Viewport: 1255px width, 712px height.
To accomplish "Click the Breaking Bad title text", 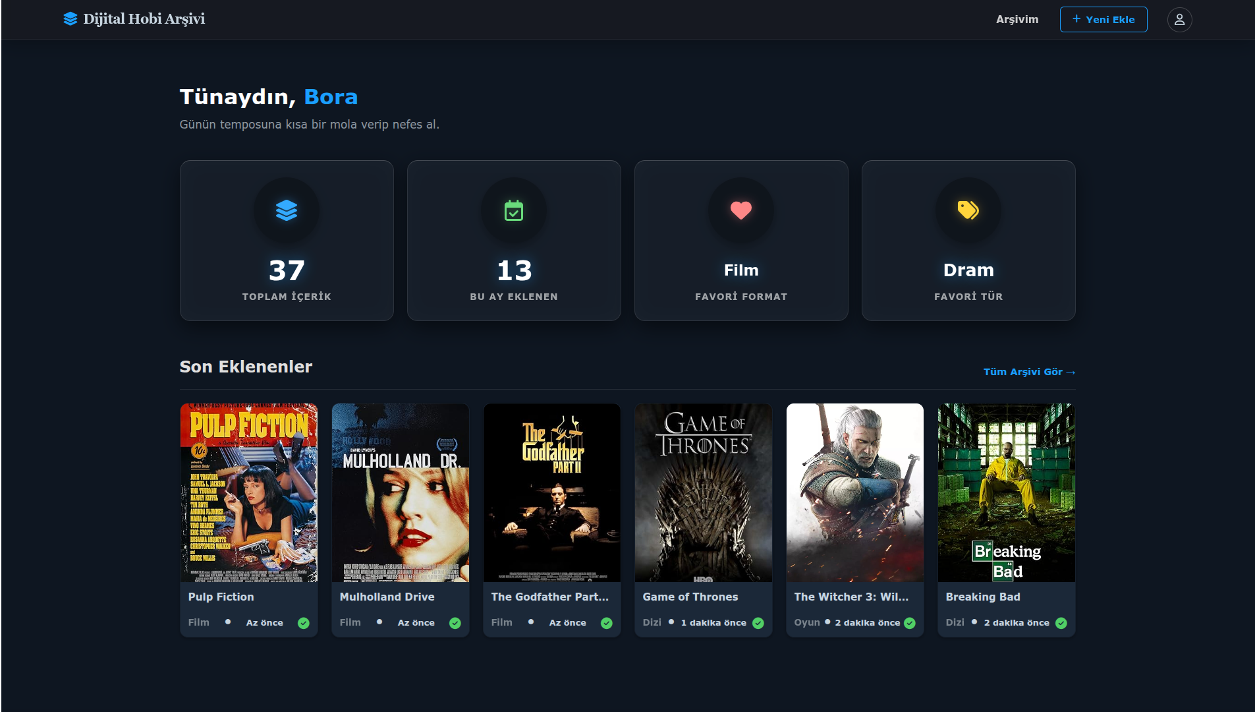I will pyautogui.click(x=982, y=597).
